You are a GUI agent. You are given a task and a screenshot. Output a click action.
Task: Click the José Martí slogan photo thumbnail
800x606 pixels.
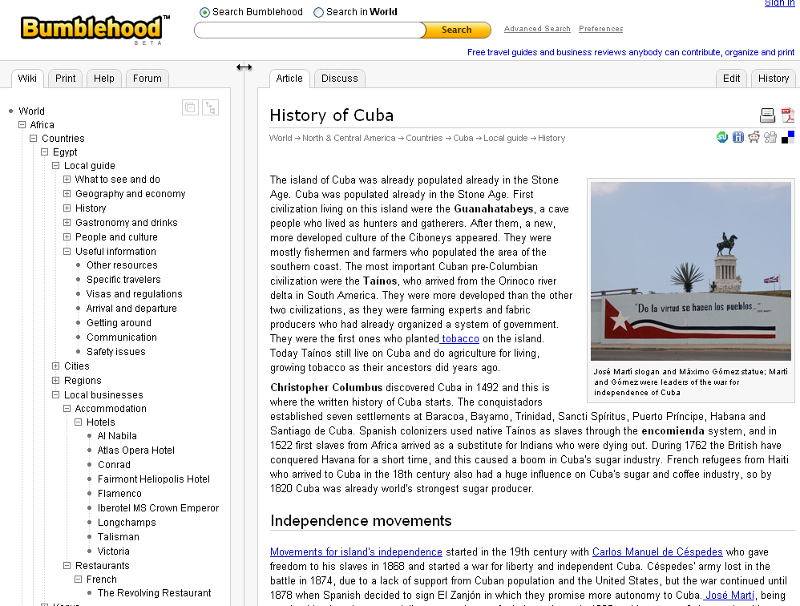[x=690, y=271]
